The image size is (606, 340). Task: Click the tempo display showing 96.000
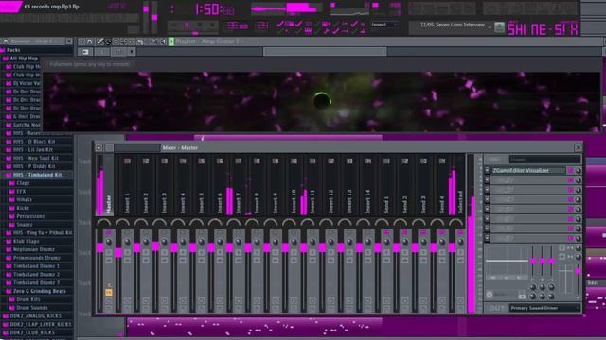click(x=238, y=26)
